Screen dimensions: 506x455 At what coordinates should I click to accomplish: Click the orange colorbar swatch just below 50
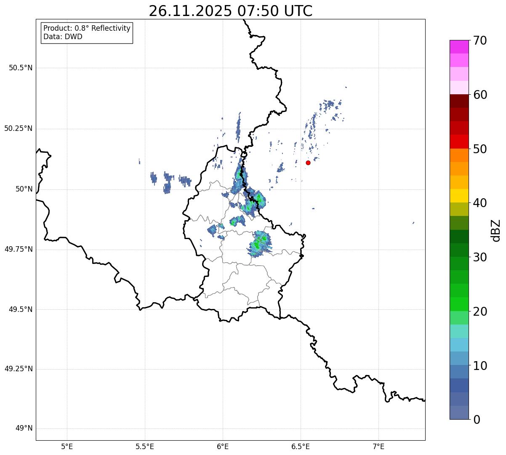pos(459,155)
